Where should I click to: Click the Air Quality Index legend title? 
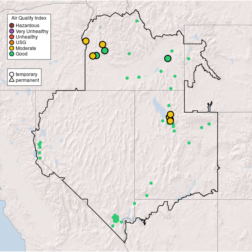29,18
